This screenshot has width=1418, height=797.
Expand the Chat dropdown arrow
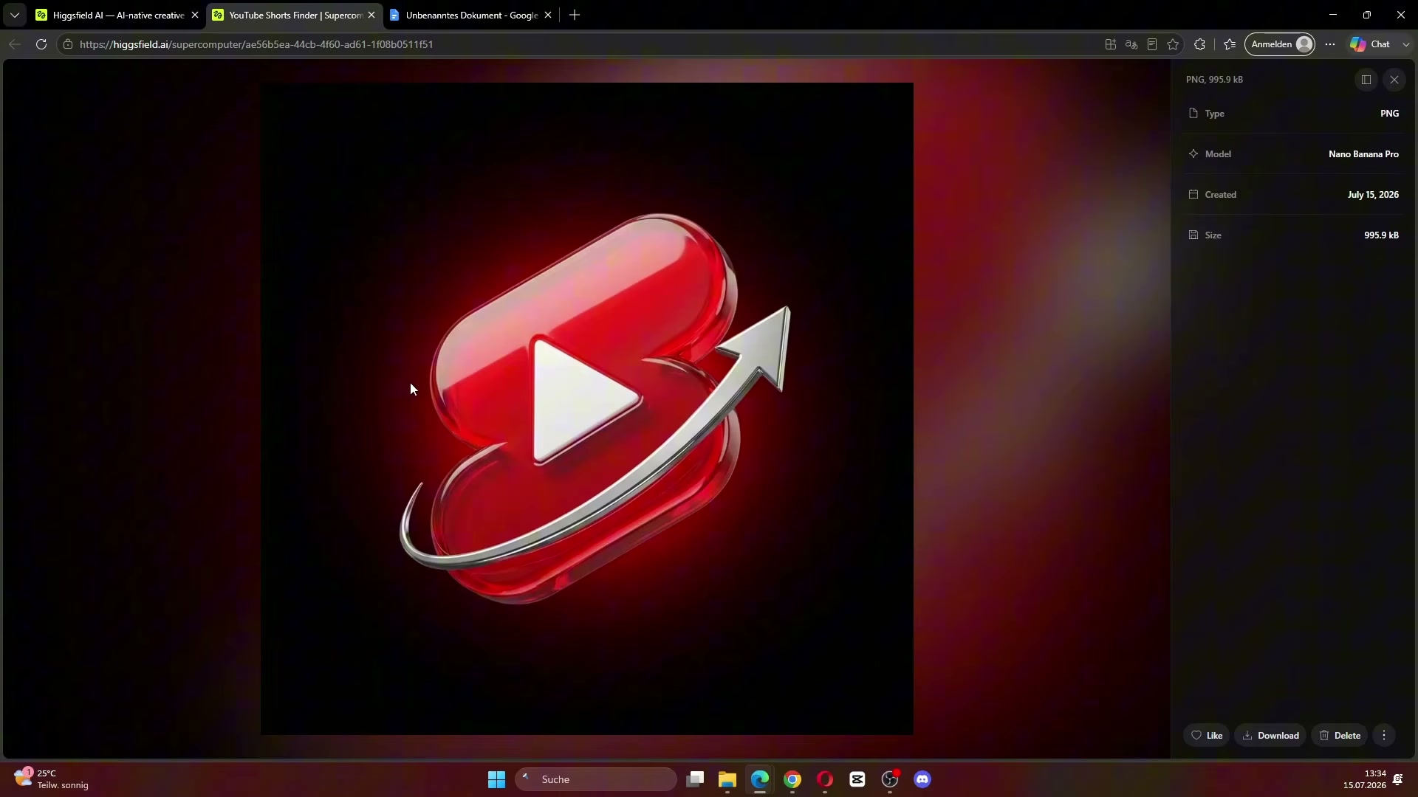(1406, 44)
